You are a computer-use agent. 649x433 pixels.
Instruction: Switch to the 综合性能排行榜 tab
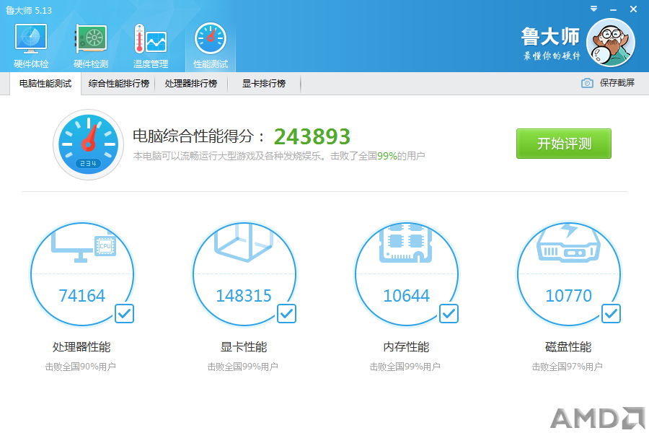point(119,83)
